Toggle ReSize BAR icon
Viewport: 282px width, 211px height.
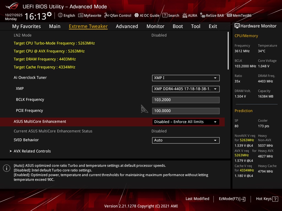click(x=202, y=15)
